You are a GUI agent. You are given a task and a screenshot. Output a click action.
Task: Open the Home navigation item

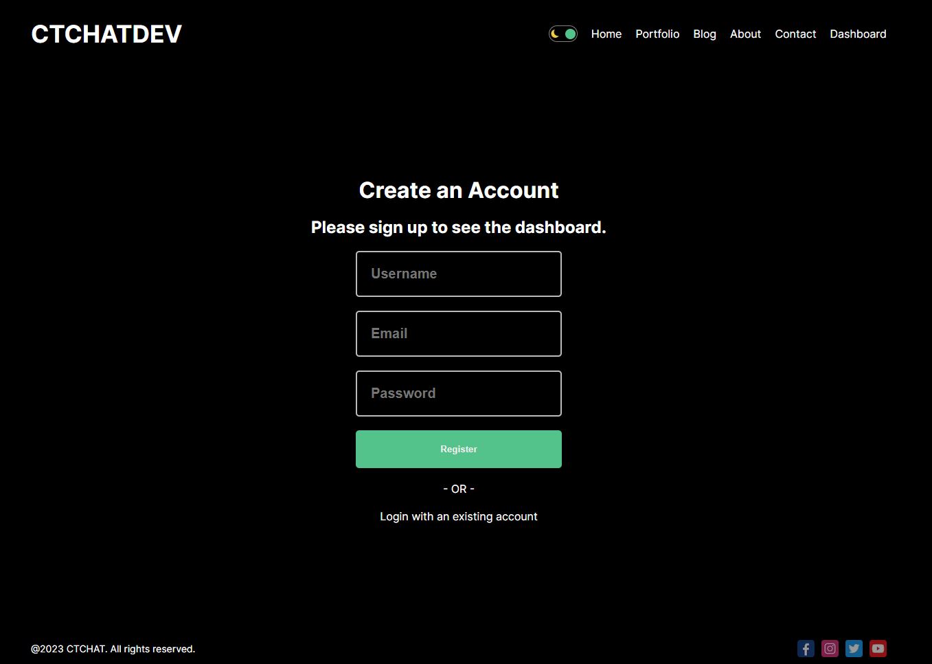(x=606, y=34)
